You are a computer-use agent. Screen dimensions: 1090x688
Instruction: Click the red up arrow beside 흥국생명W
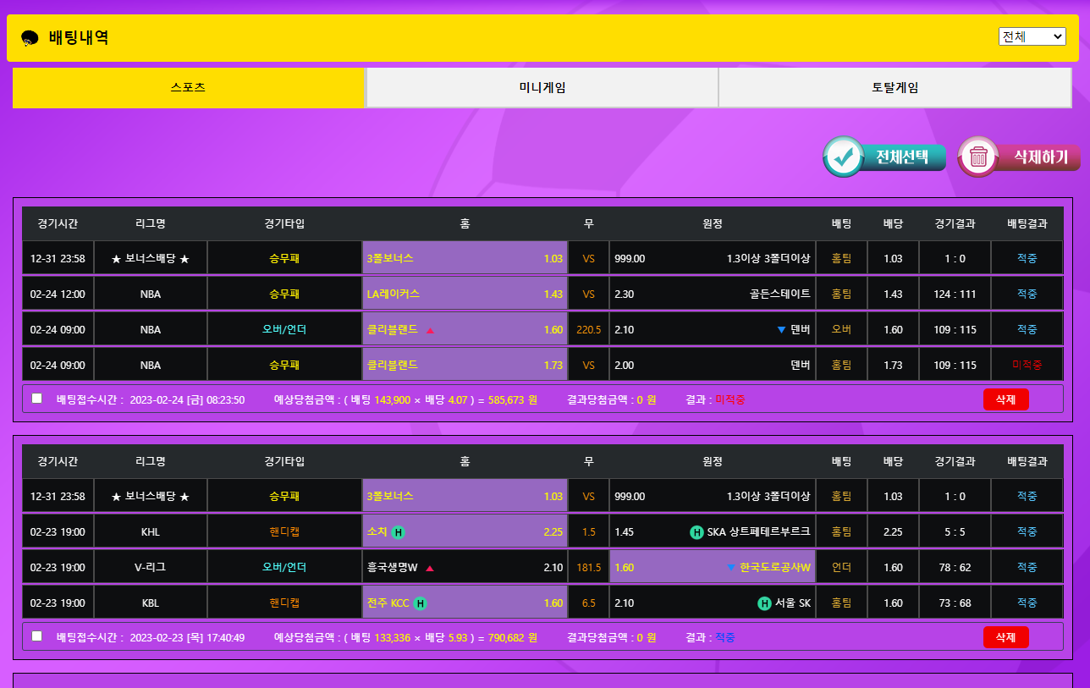click(x=430, y=568)
